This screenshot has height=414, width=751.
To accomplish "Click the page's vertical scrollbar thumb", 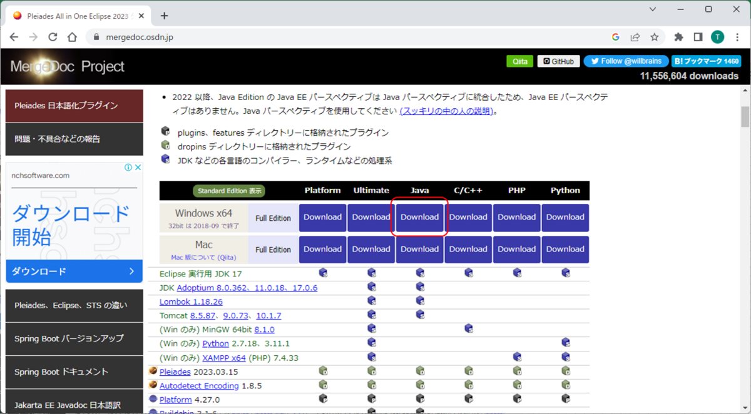I will coord(745,116).
